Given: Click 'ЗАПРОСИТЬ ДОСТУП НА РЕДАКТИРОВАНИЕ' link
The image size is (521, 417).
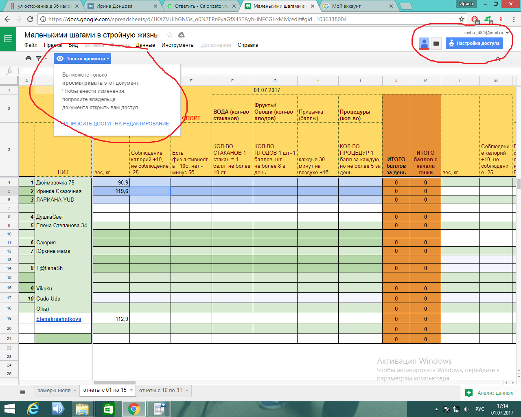Looking at the screenshot, I should [116, 124].
